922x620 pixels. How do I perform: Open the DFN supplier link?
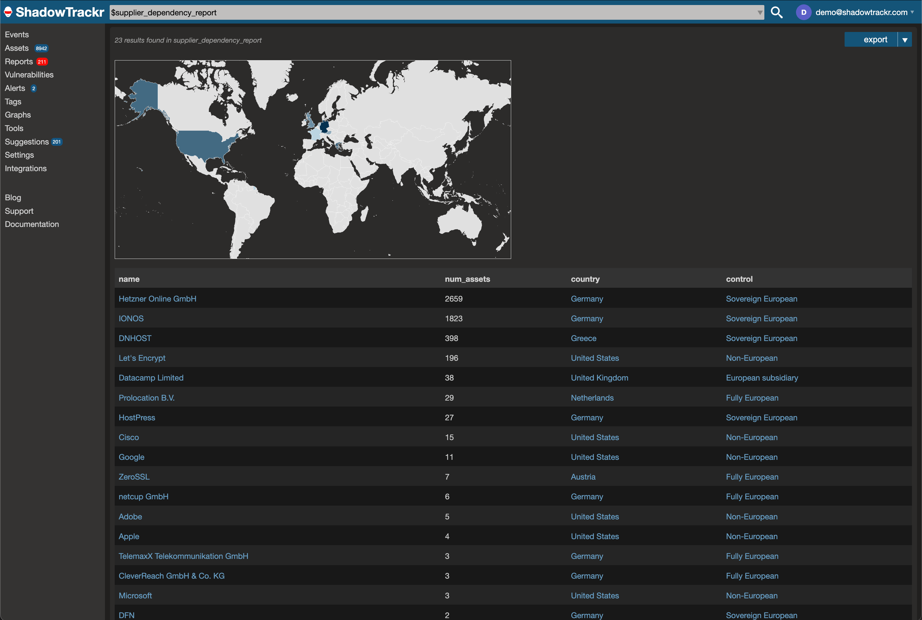coord(127,615)
